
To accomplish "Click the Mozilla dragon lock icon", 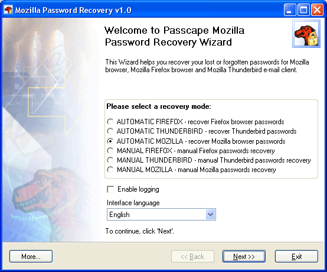I will tap(306, 34).
